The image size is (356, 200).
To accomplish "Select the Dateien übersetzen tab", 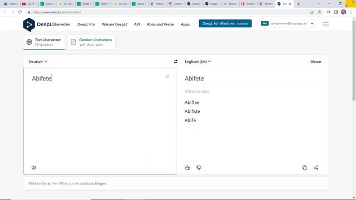I will click(x=91, y=42).
